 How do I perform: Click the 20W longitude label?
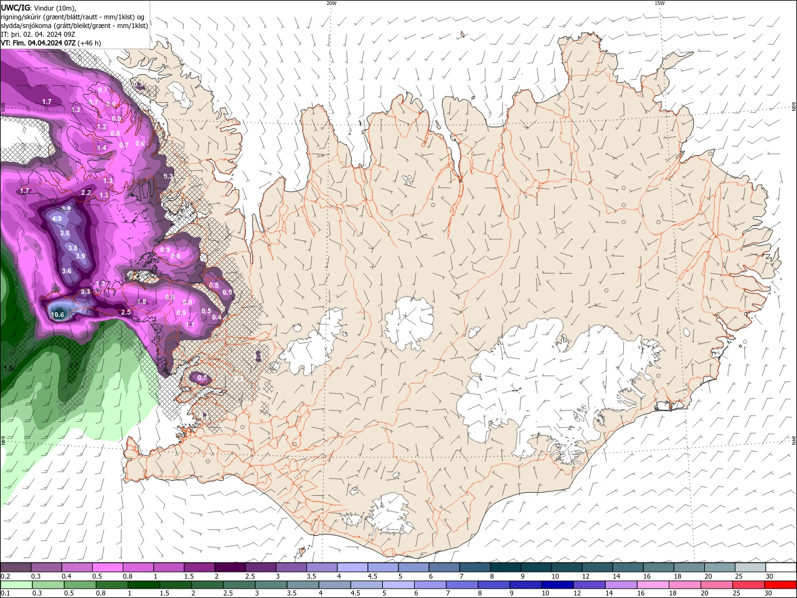tap(331, 3)
